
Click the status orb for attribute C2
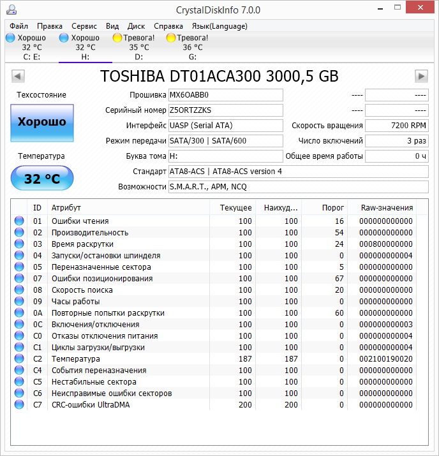[19, 358]
